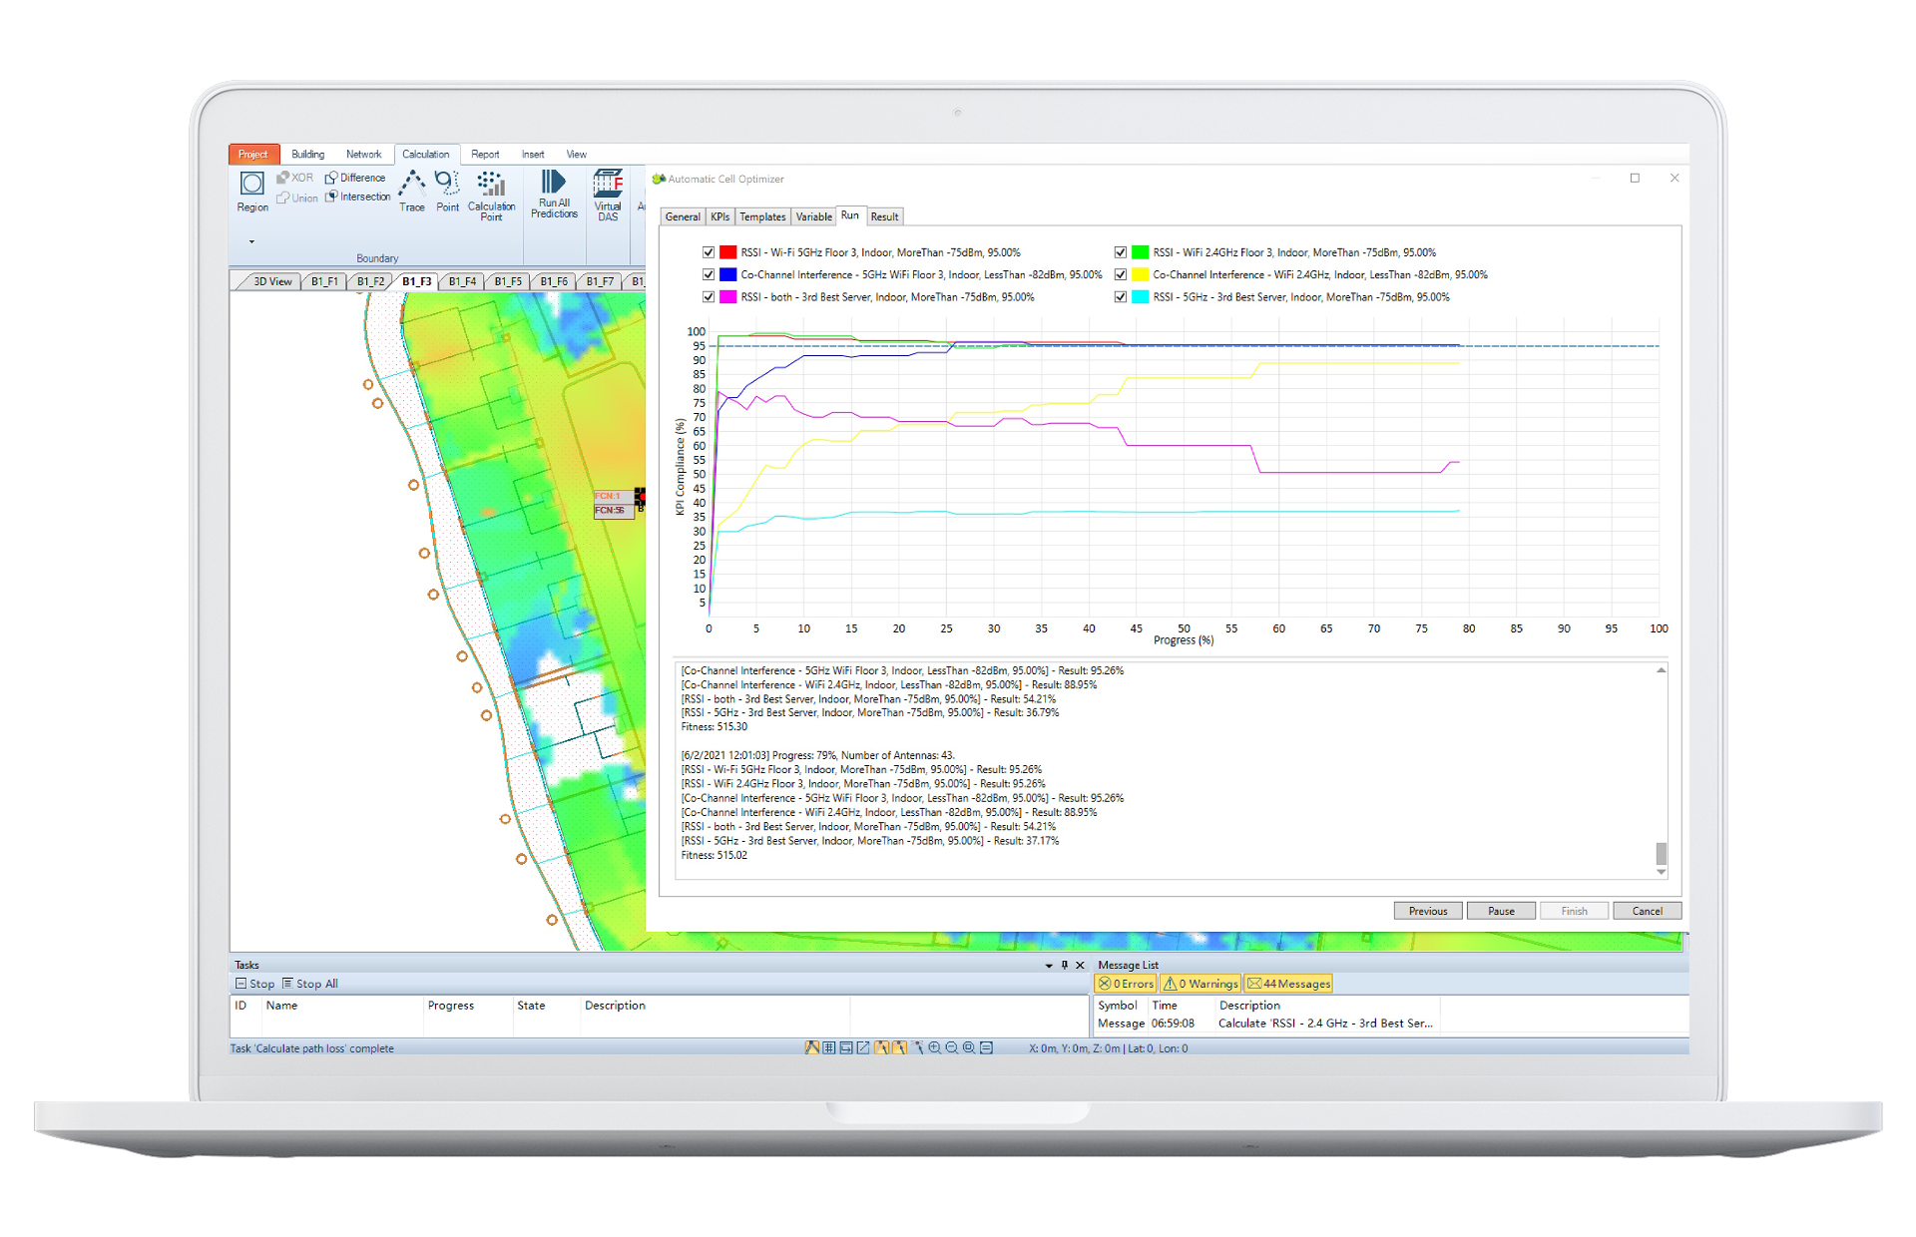1916x1237 pixels.
Task: Toggle the compass snap status bar icon
Action: [812, 1047]
